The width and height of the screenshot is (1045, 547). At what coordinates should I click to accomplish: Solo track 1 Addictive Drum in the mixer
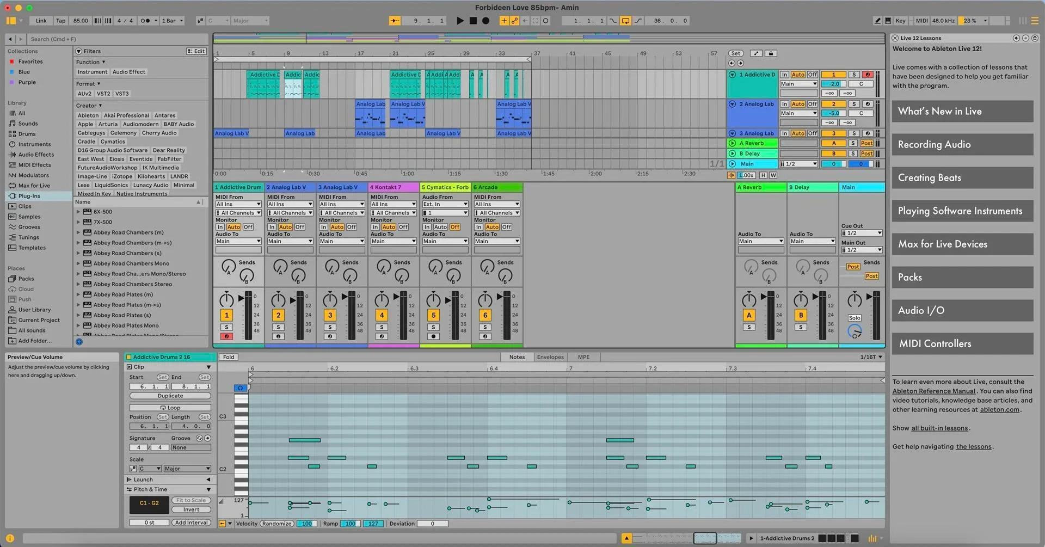226,327
